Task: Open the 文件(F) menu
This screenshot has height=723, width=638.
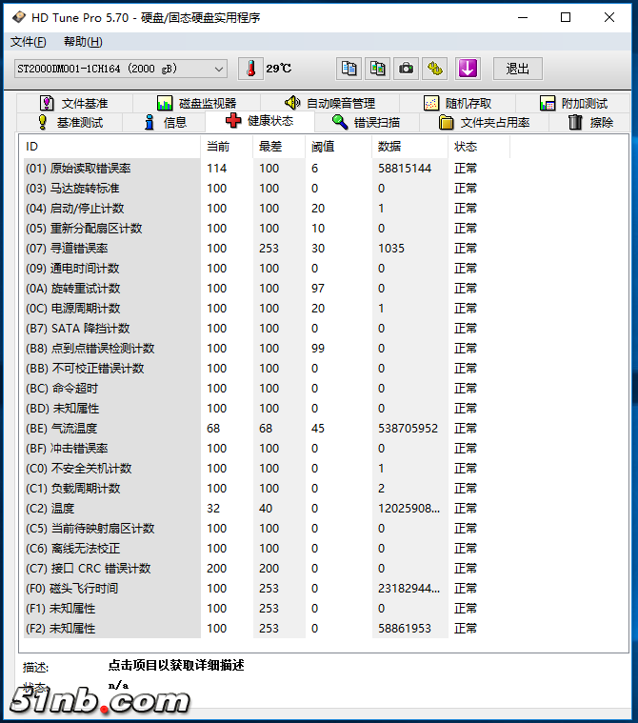Action: [28, 42]
